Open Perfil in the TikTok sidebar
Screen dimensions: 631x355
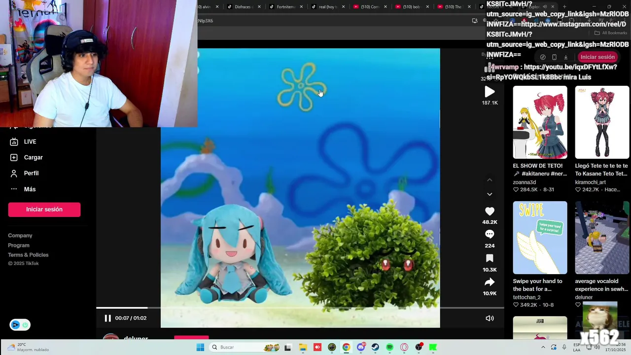click(25, 173)
